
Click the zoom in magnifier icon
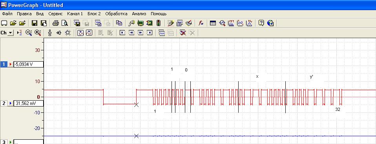[x=38, y=33]
